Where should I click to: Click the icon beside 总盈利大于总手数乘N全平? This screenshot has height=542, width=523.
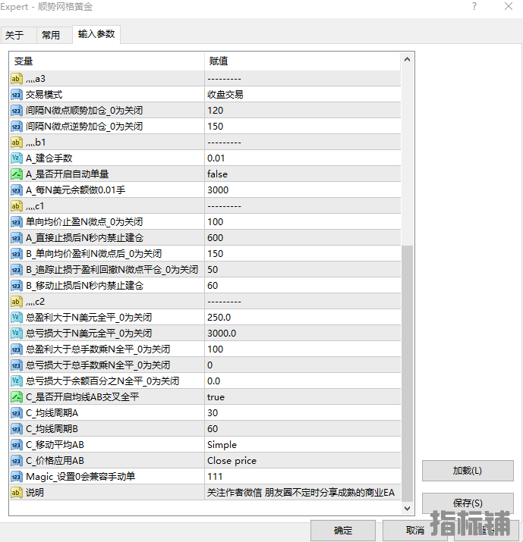(16, 349)
